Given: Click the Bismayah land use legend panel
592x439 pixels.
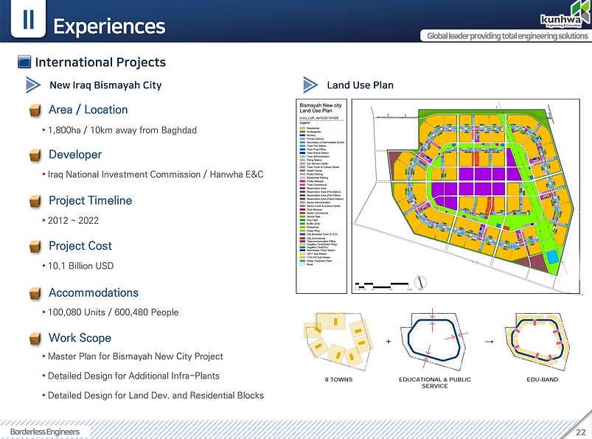Looking at the screenshot, I should pyautogui.click(x=321, y=196).
